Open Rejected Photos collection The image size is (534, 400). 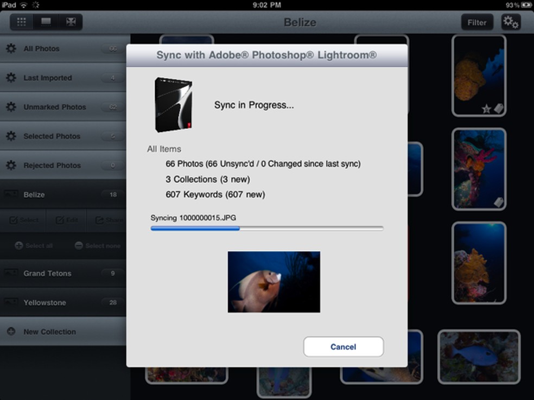coord(63,166)
